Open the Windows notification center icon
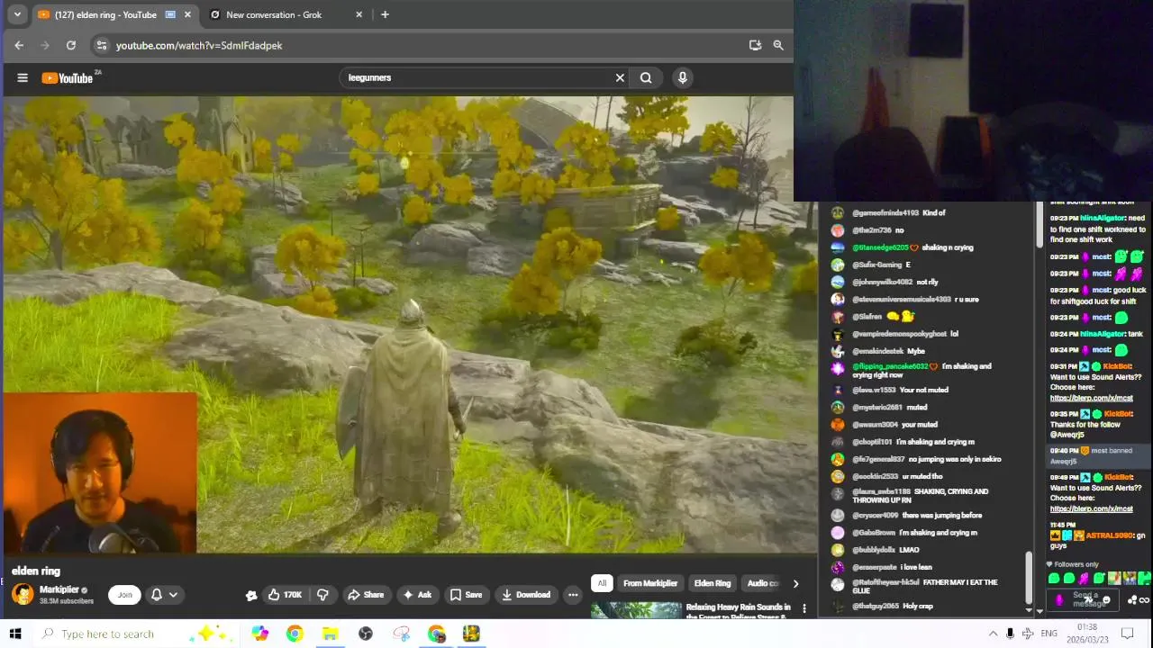This screenshot has width=1153, height=648. (x=1127, y=634)
